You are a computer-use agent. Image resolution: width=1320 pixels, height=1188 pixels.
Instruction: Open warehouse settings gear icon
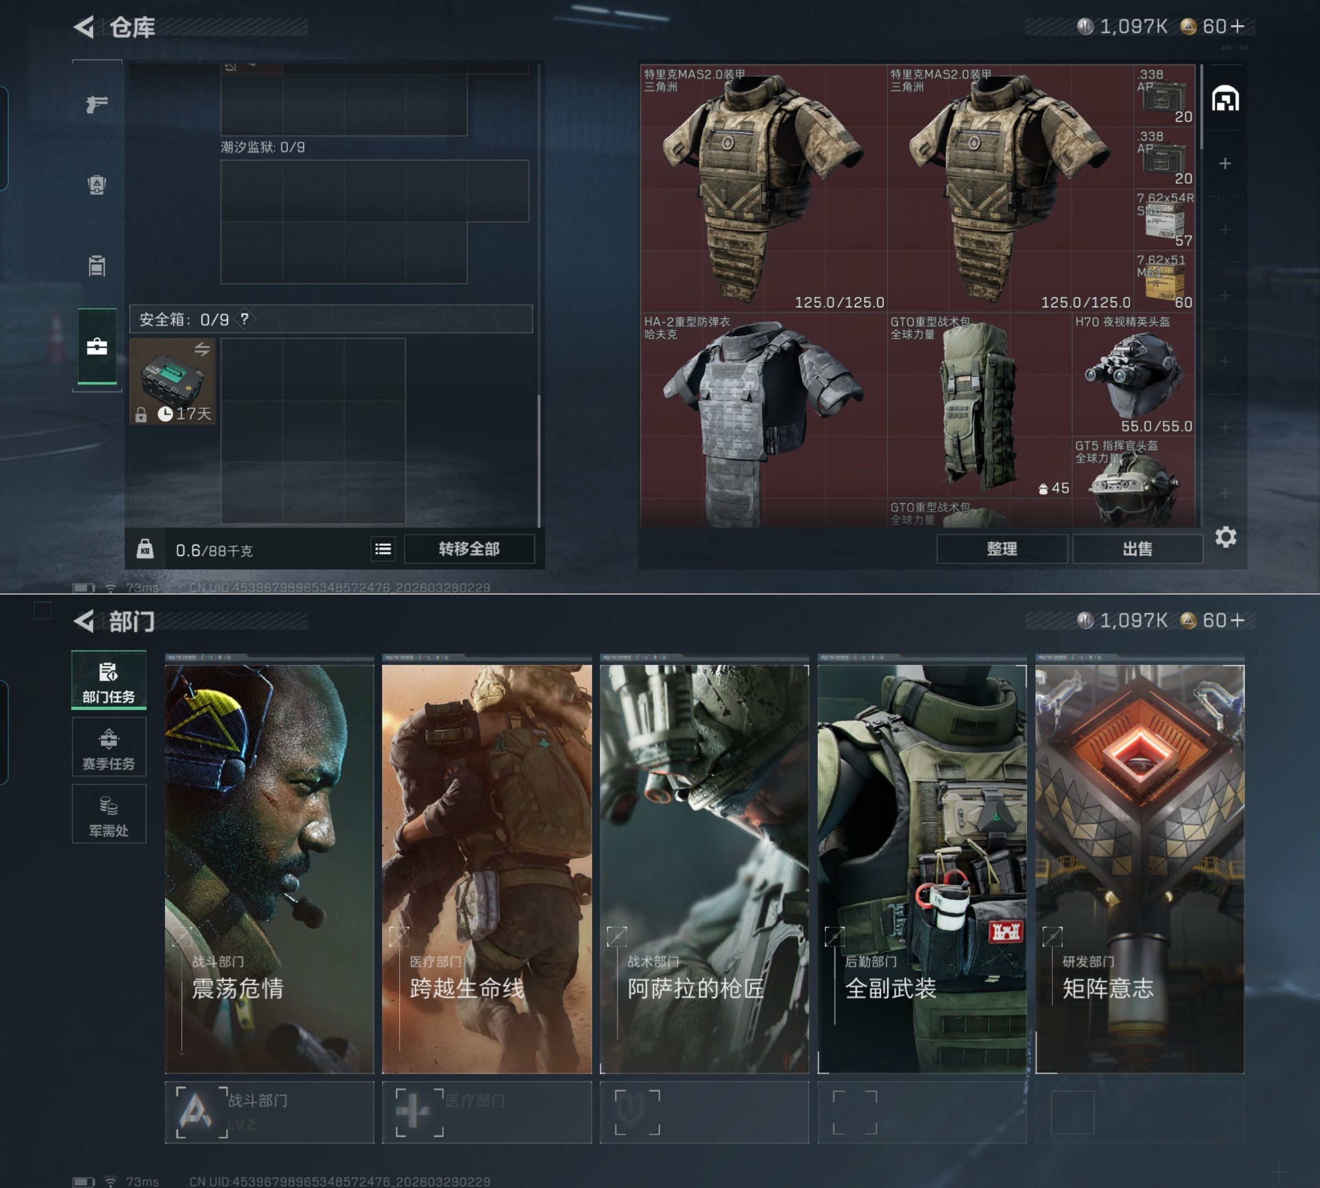(1225, 537)
